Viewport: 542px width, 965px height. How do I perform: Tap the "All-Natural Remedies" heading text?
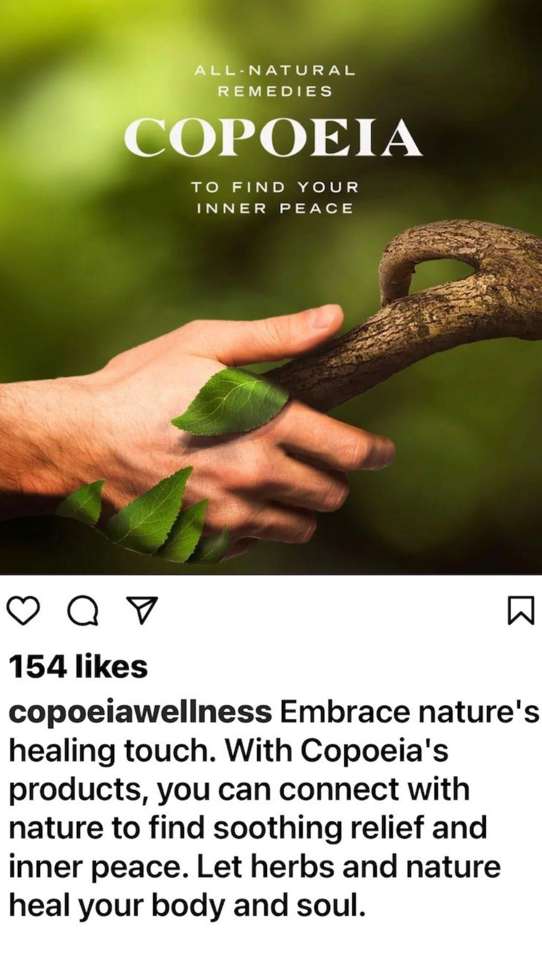(x=275, y=80)
